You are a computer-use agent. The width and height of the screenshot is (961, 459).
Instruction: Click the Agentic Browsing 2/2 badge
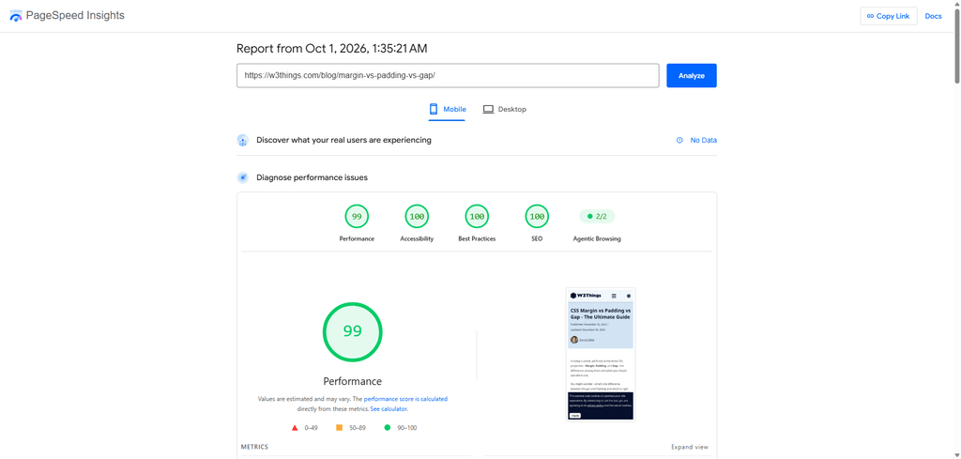[597, 216]
